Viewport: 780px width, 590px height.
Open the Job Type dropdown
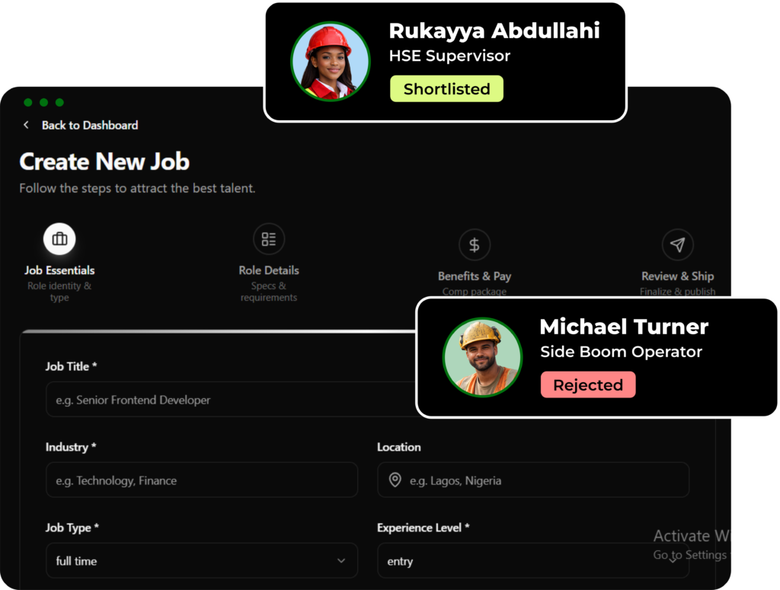[201, 561]
